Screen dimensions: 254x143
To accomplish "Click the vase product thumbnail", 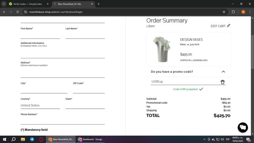I will point(162,49).
